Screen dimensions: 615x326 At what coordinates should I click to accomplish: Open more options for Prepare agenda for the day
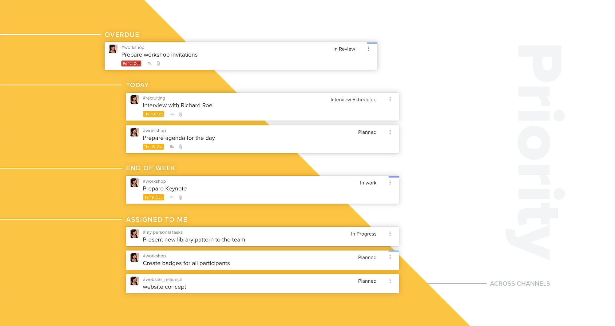click(x=390, y=132)
